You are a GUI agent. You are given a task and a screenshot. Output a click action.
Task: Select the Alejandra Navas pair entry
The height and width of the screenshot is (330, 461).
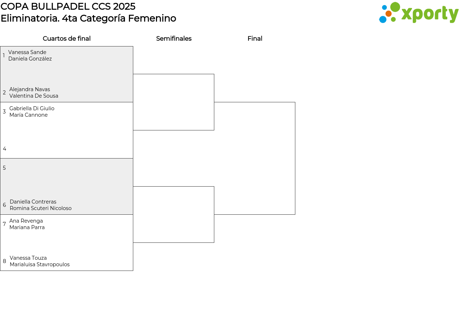pyautogui.click(x=30, y=90)
